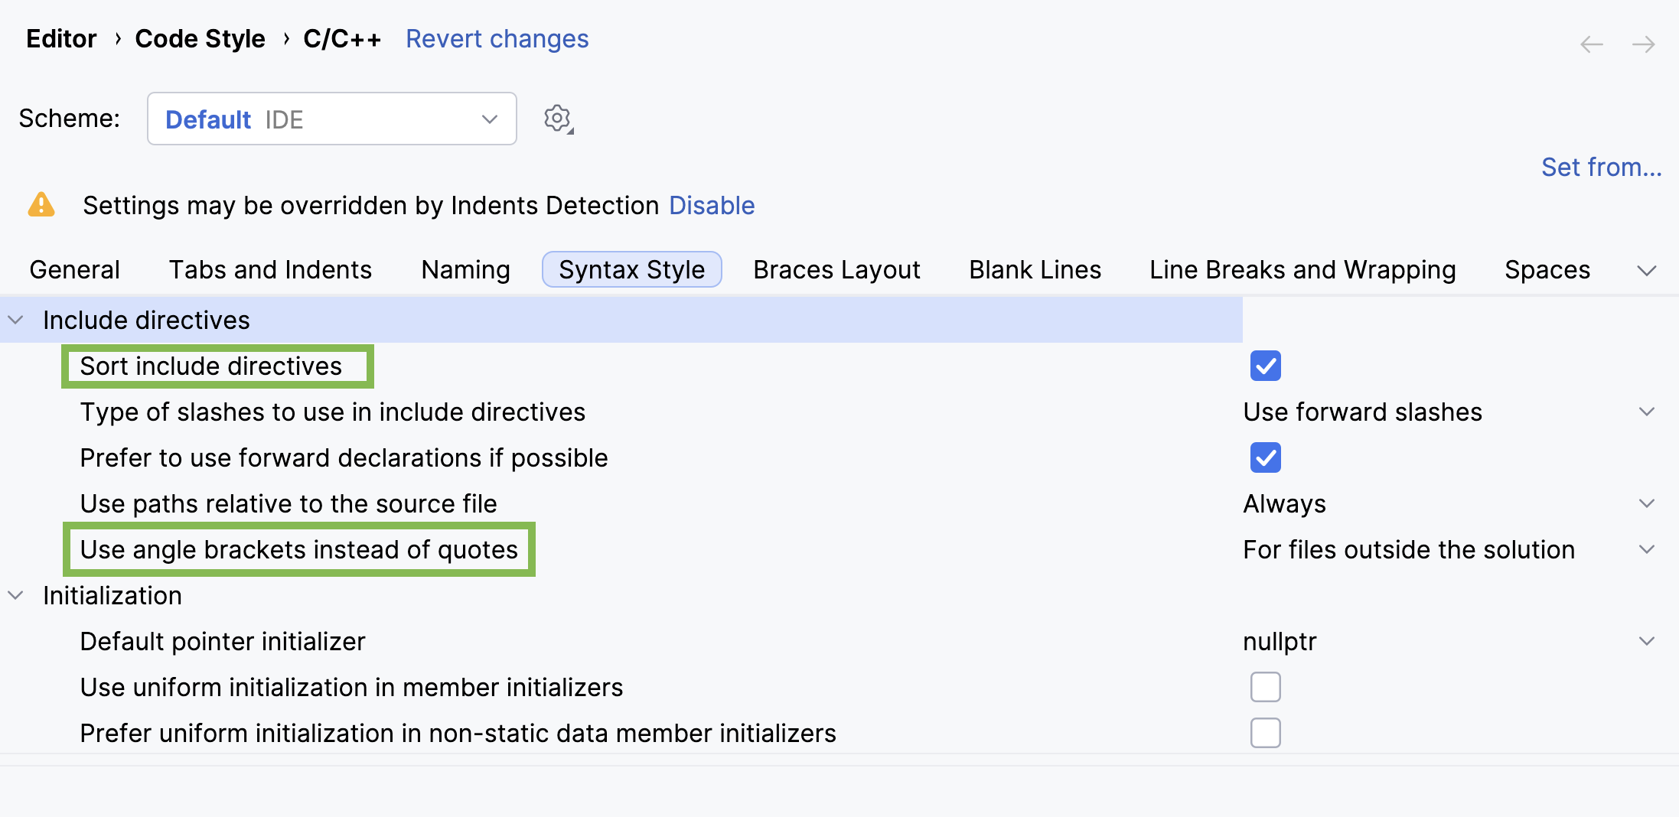
Task: Open the "For files outside the solution" dropdown
Action: tap(1646, 549)
